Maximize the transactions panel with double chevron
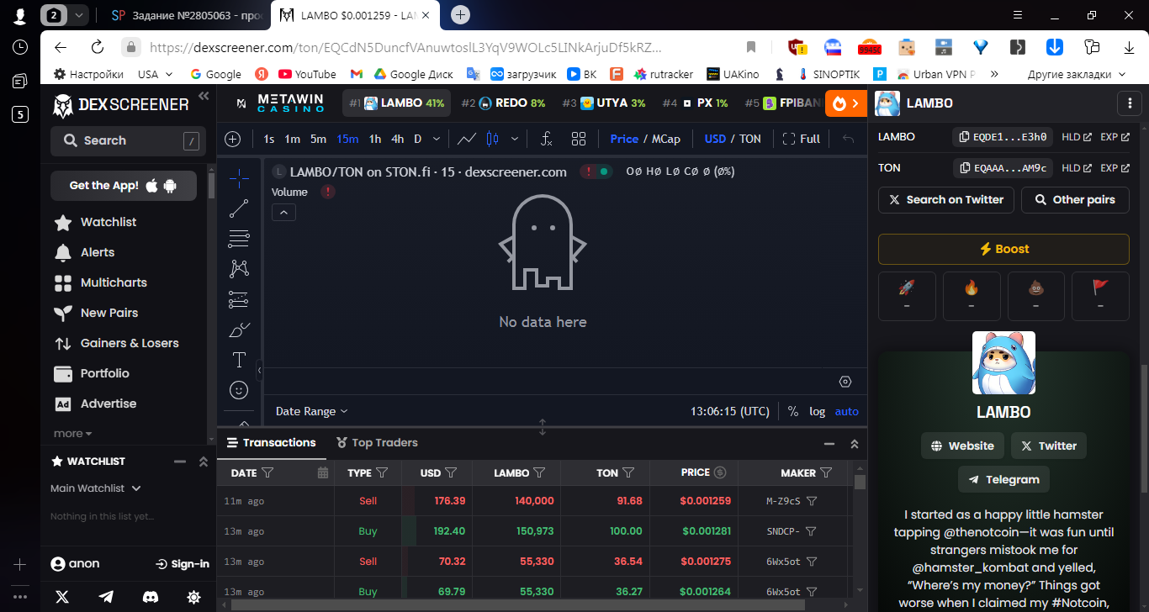Screen dimensions: 1149x612 pyautogui.click(x=855, y=444)
